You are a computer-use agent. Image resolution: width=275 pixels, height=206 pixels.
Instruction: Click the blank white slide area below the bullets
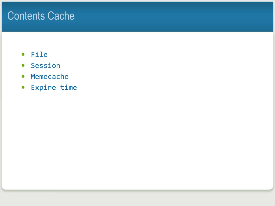pyautogui.click(x=137, y=140)
